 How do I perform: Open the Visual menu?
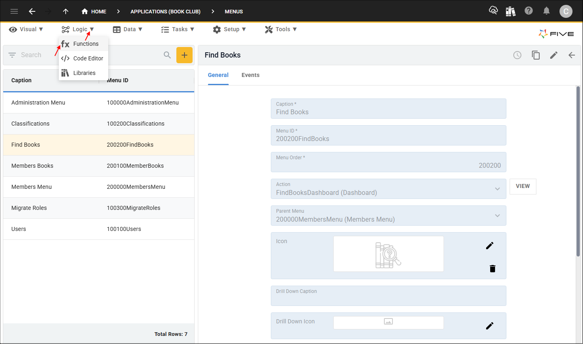[26, 29]
